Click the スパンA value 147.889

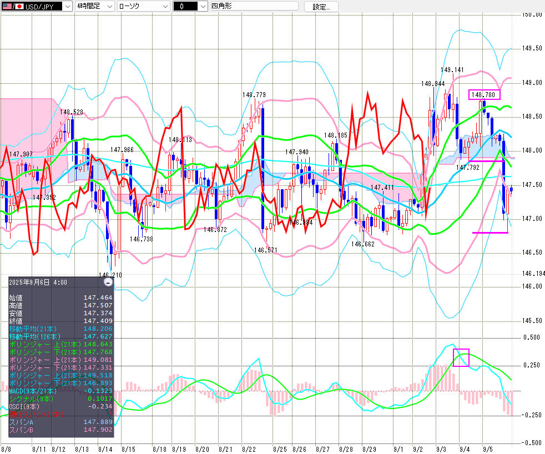point(98,422)
